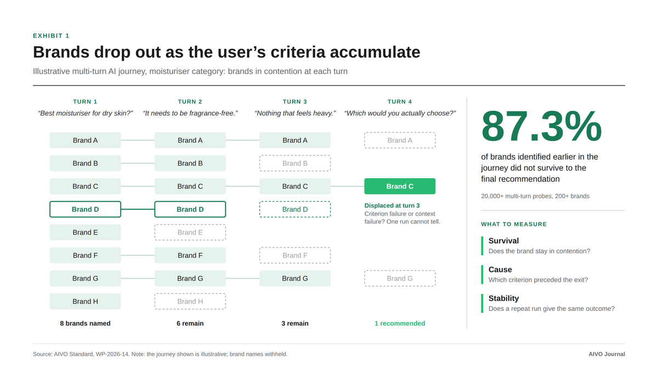Select the dashed Brand D box under Turn 3
Screen dimensions: 658x370
(295, 209)
